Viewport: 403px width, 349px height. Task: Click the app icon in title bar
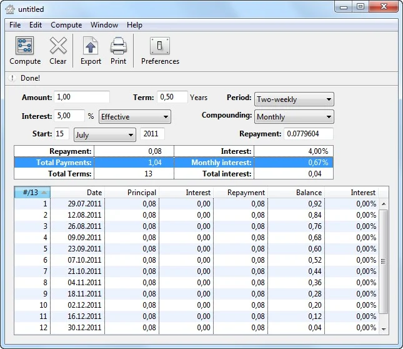point(10,9)
